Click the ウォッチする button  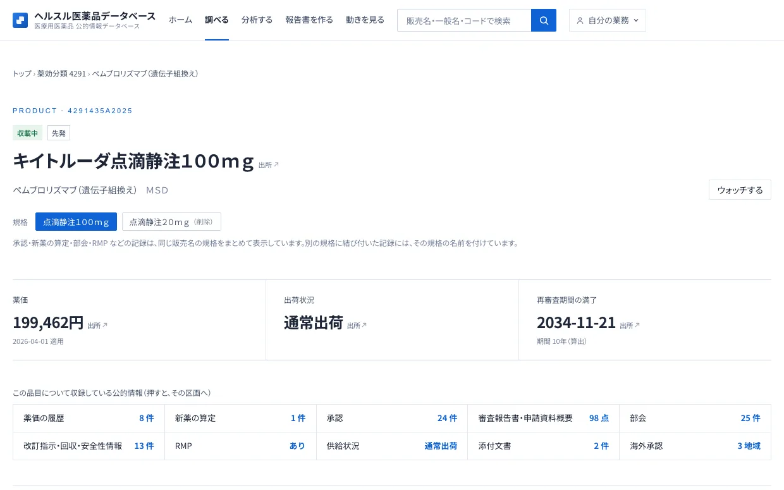click(x=740, y=190)
